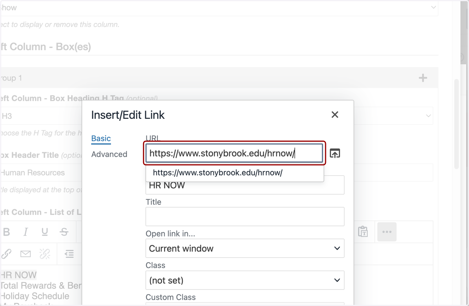The height and width of the screenshot is (306, 469).
Task: Open the more toolbar options ellipsis
Action: (387, 232)
